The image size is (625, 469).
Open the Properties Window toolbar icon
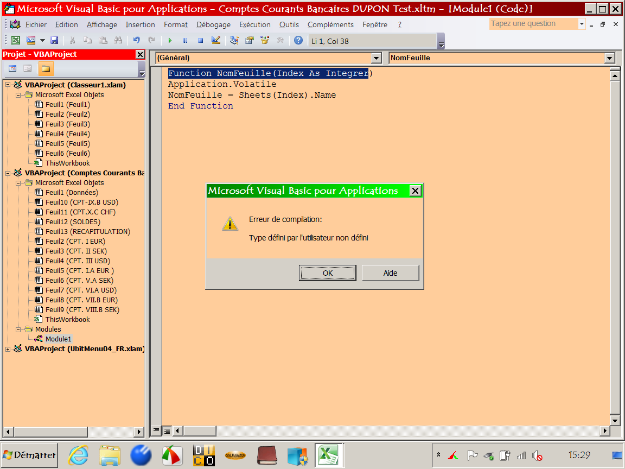click(250, 40)
